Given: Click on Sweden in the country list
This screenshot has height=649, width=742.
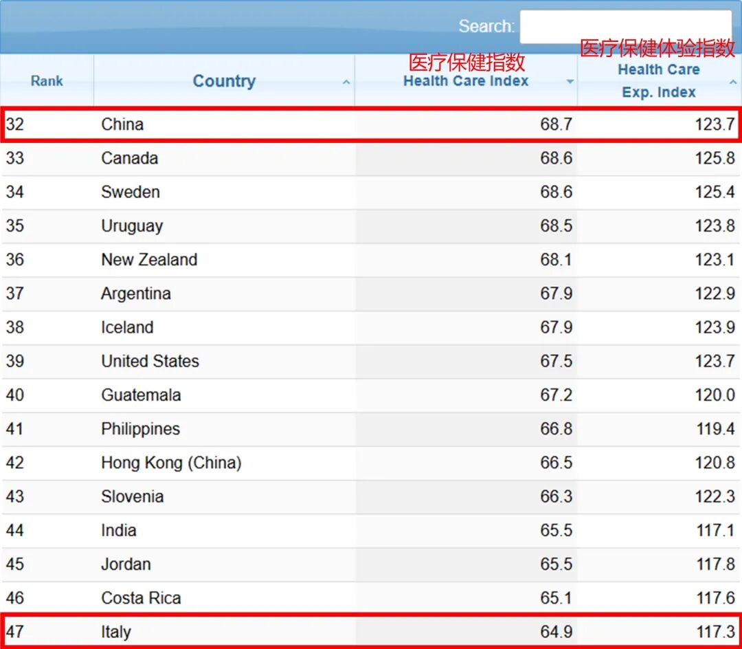Looking at the screenshot, I should point(131,192).
